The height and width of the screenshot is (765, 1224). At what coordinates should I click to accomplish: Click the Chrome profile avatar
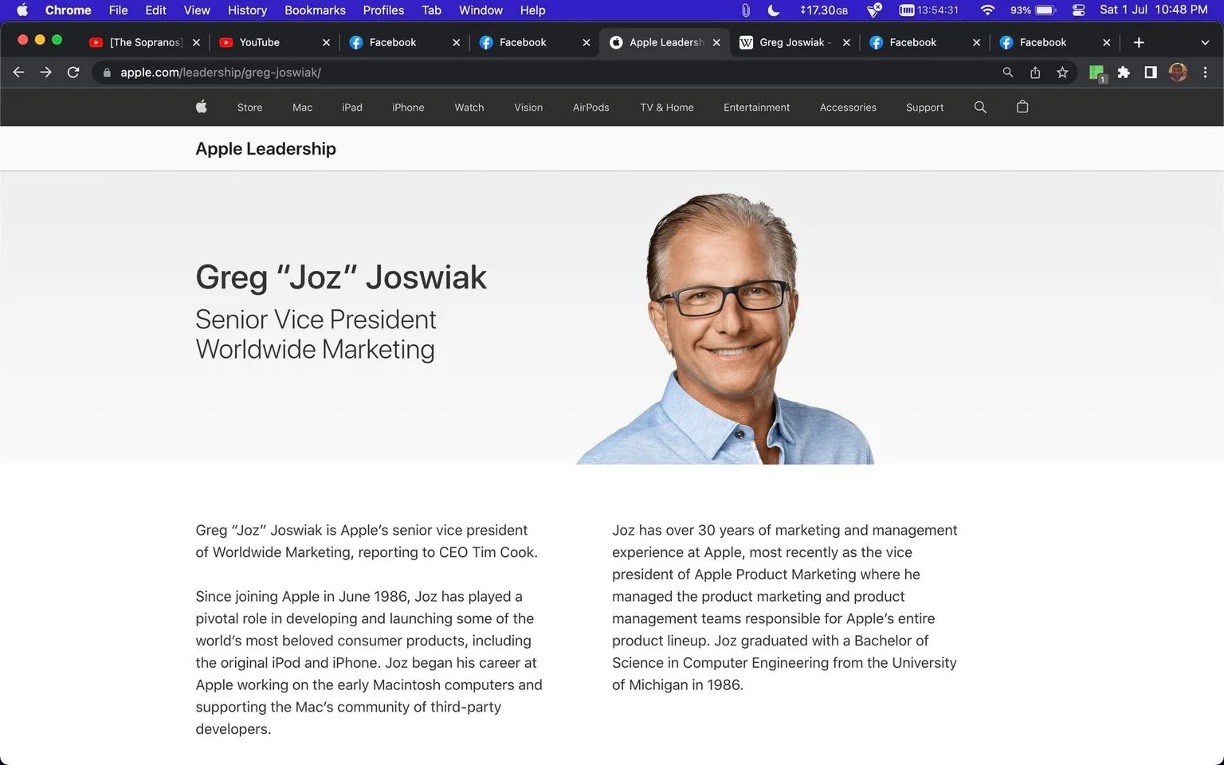pyautogui.click(x=1177, y=72)
